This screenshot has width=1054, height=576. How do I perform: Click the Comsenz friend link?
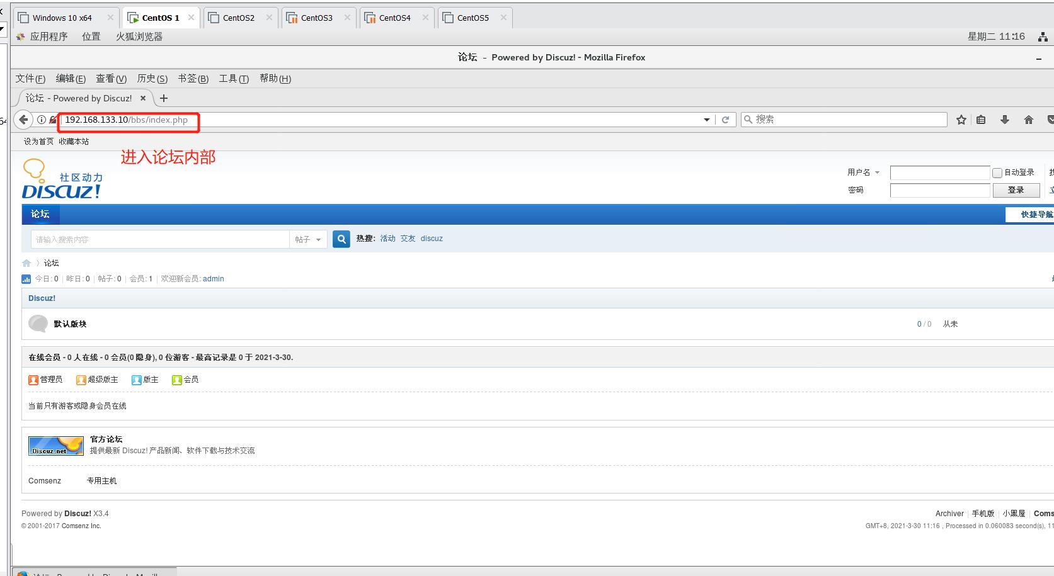pos(45,481)
